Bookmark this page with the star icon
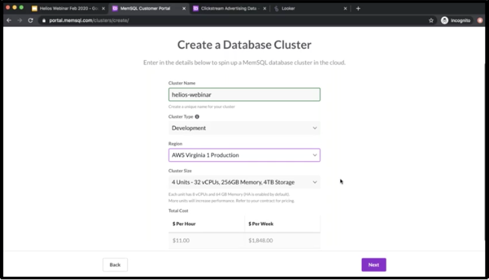Image resolution: width=489 pixels, height=280 pixels. [431, 20]
